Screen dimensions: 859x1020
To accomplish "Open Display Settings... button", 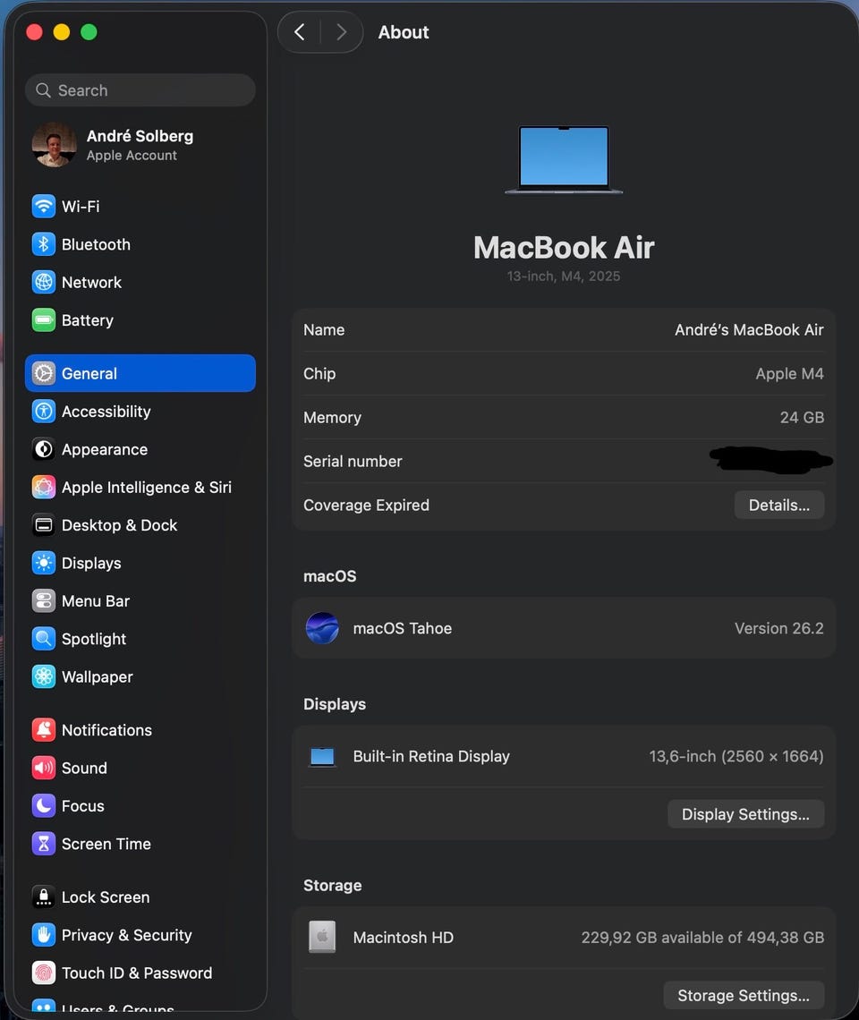I will (x=745, y=814).
